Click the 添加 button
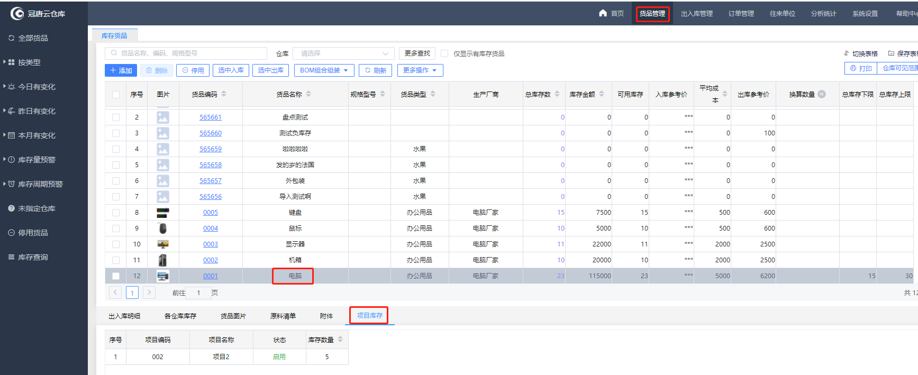Image resolution: width=918 pixels, height=375 pixels. pos(121,70)
